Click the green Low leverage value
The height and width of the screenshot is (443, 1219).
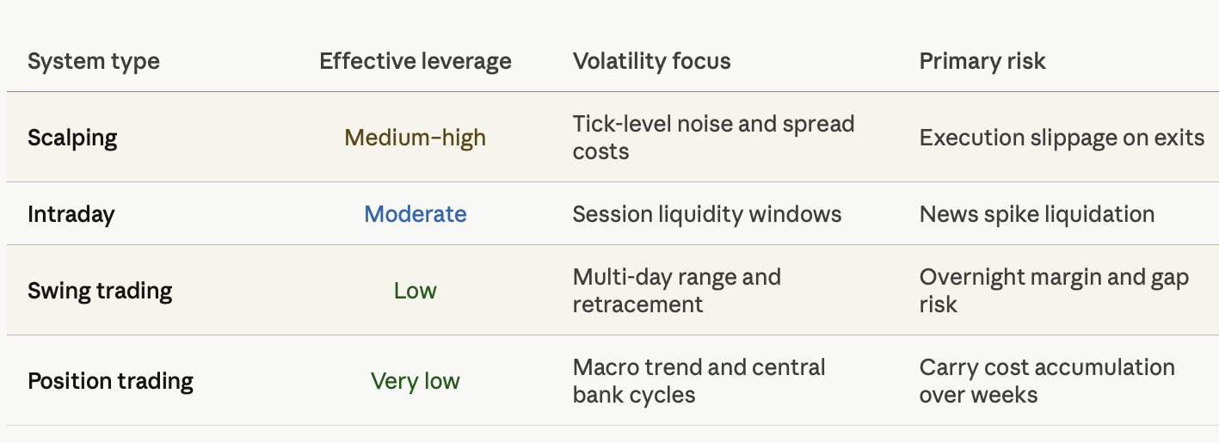click(416, 291)
